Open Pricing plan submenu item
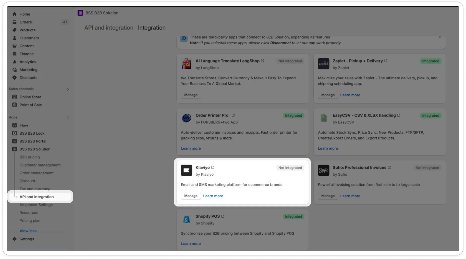Screen dimensions: 466x259 click(x=30, y=221)
